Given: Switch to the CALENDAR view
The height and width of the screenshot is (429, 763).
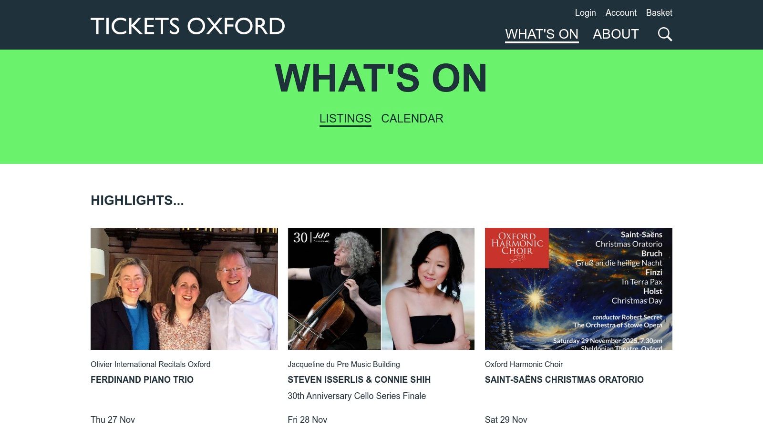Looking at the screenshot, I should [x=412, y=118].
